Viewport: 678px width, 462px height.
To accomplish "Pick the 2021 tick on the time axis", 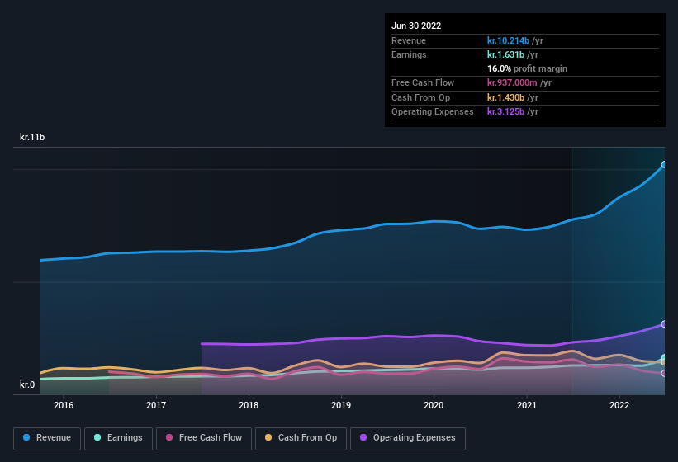I will tap(527, 405).
